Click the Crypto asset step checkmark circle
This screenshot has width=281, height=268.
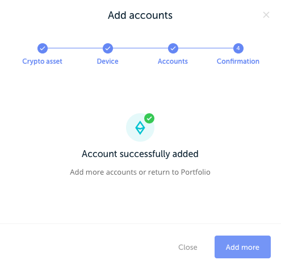click(x=43, y=48)
